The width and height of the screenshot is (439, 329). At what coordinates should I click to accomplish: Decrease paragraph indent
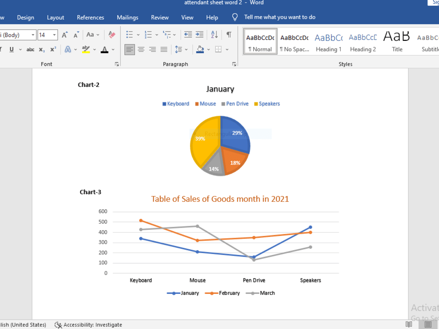[x=188, y=35]
